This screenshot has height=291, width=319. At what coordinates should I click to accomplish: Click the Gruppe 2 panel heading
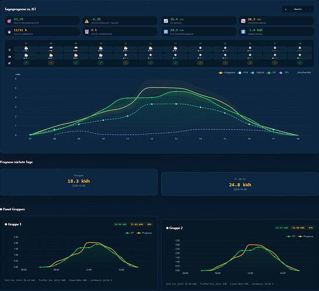pyautogui.click(x=174, y=228)
